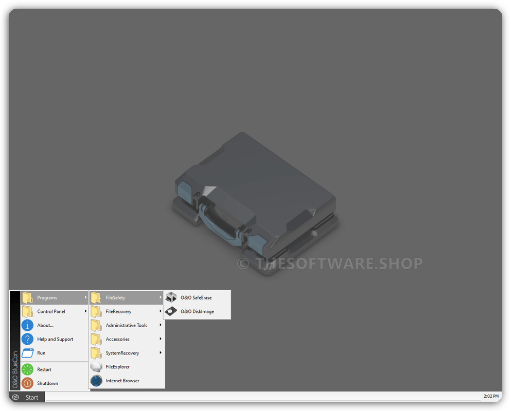Click the O&O DiskImage label
Image resolution: width=511 pixels, height=411 pixels.
point(198,311)
